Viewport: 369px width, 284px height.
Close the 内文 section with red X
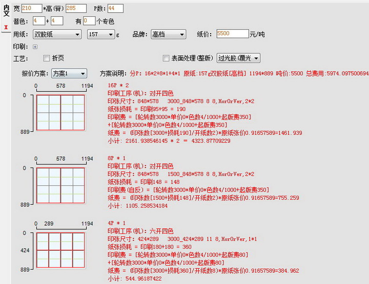6,27
